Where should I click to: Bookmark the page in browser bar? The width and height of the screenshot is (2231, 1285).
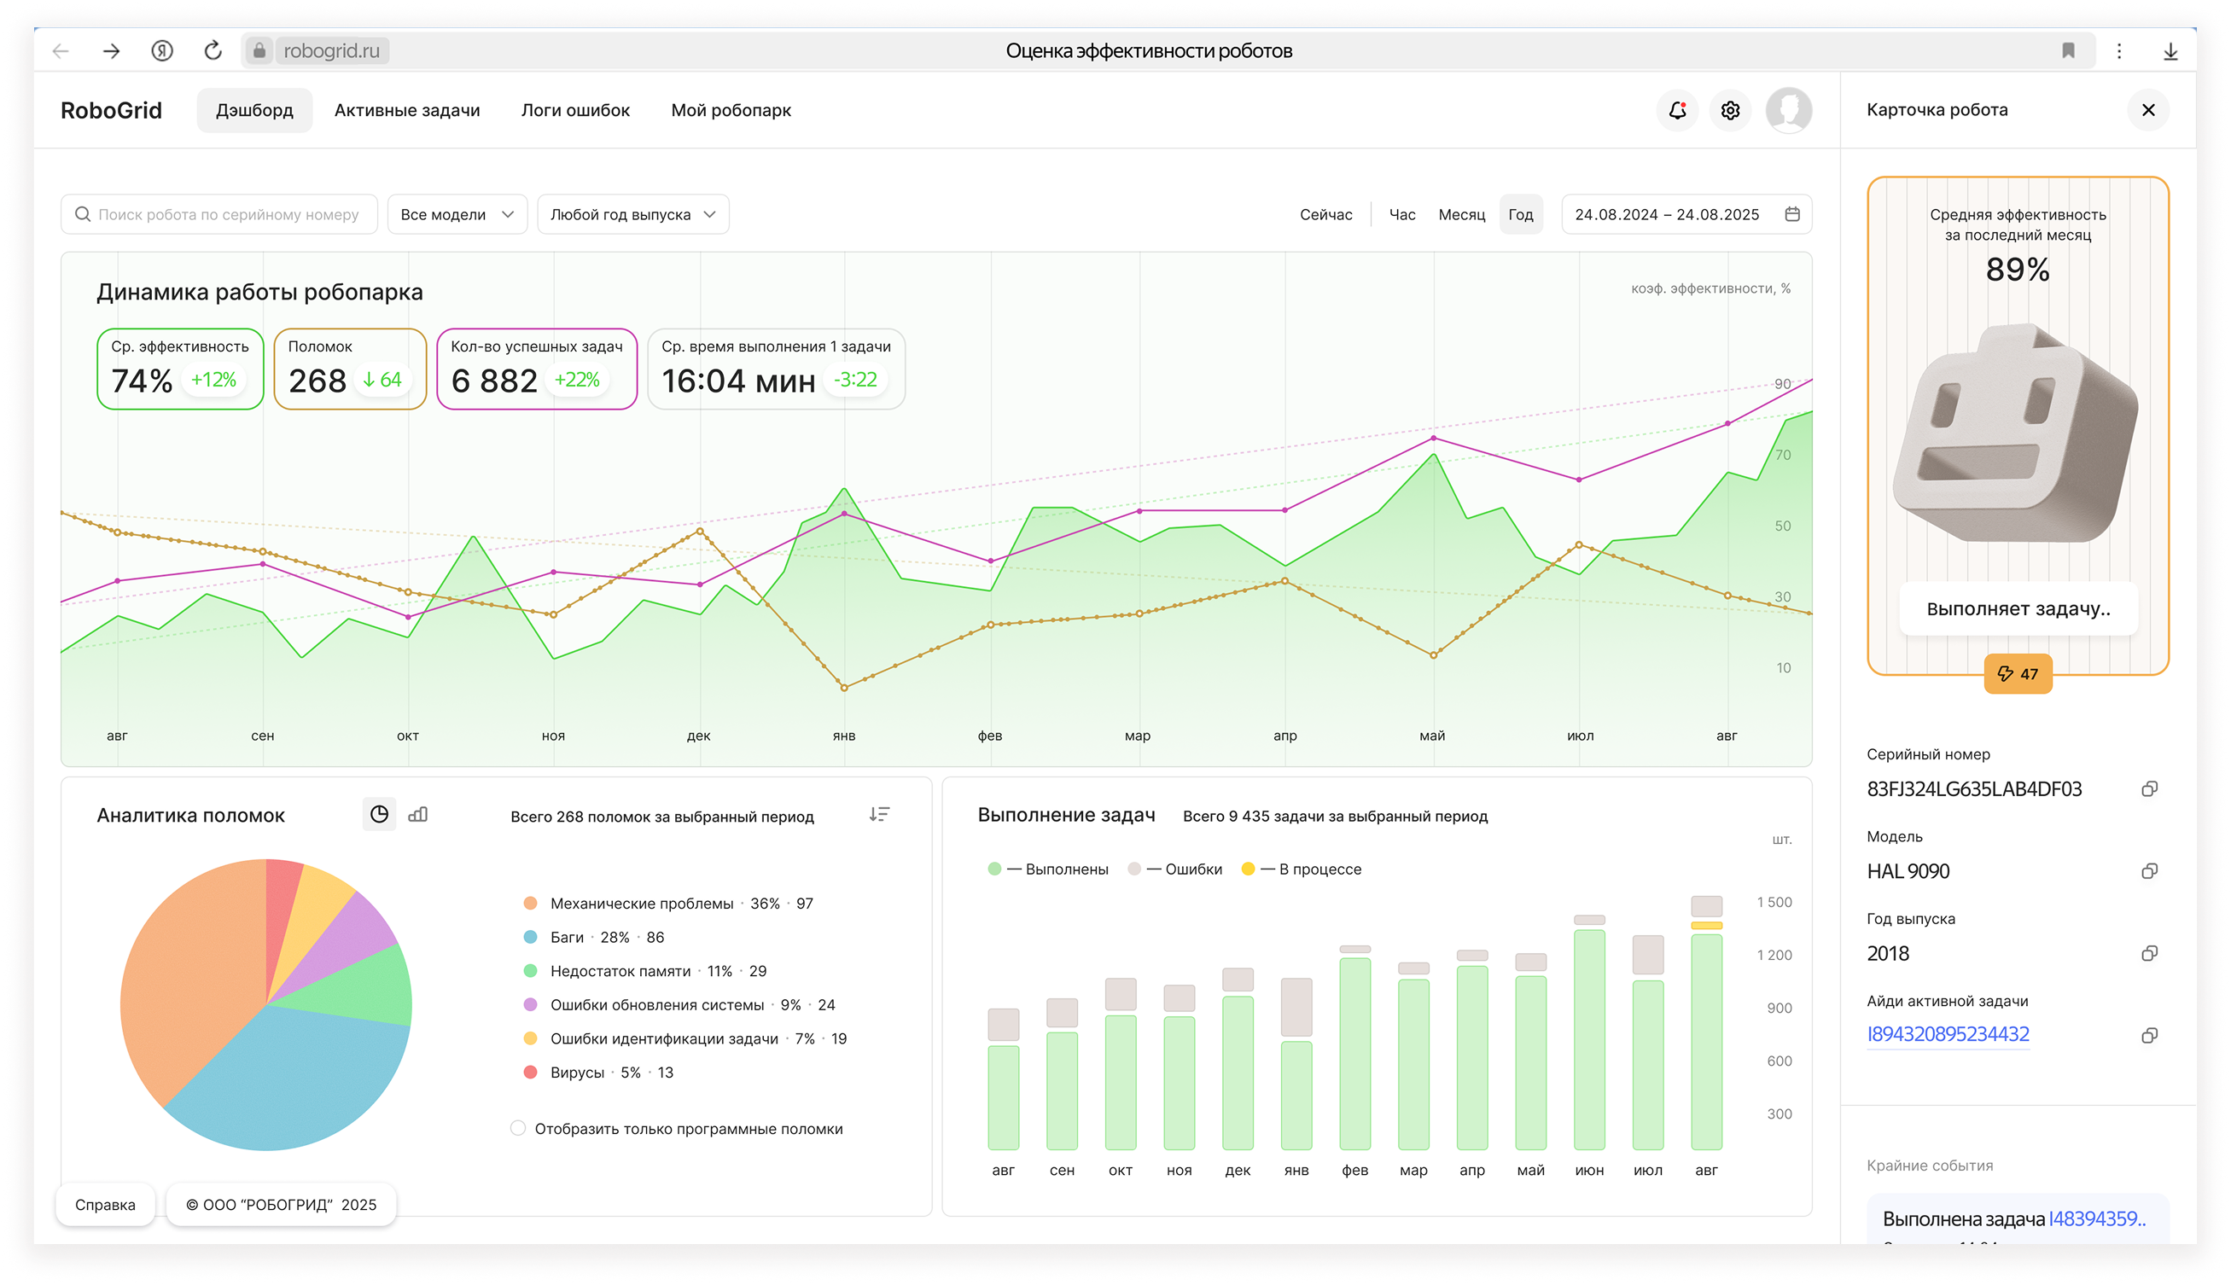tap(2068, 50)
